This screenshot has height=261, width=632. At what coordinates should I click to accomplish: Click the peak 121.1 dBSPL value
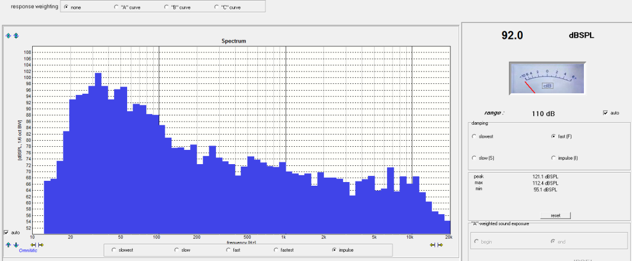point(546,176)
